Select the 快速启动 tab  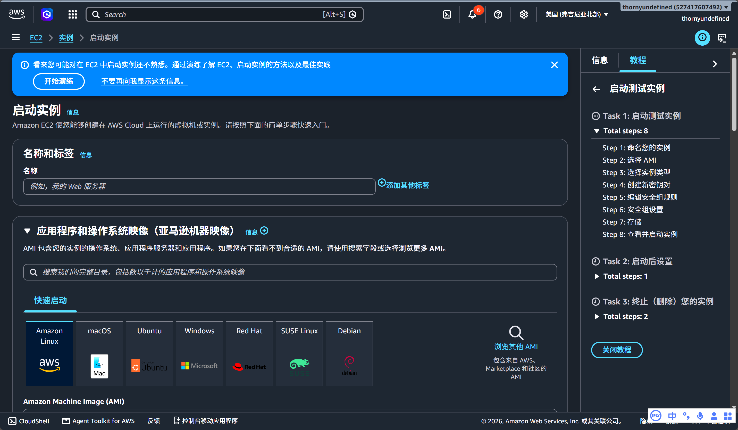50,301
